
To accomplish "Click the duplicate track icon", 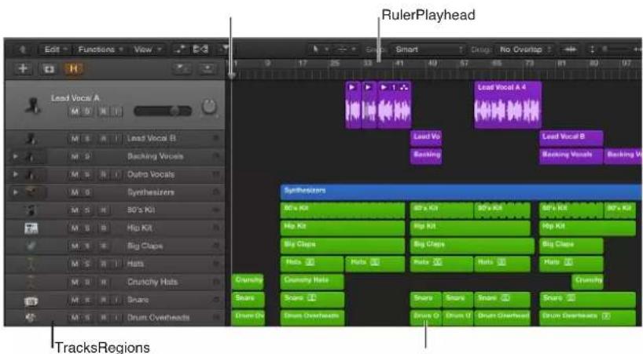I will pos(49,69).
